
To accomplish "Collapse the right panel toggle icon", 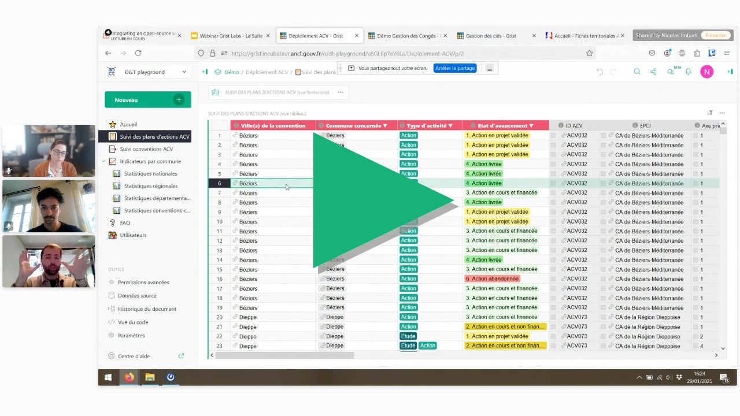I will tap(731, 72).
